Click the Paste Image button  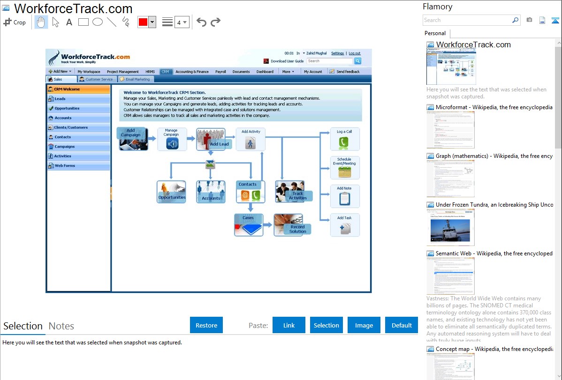[x=364, y=325]
